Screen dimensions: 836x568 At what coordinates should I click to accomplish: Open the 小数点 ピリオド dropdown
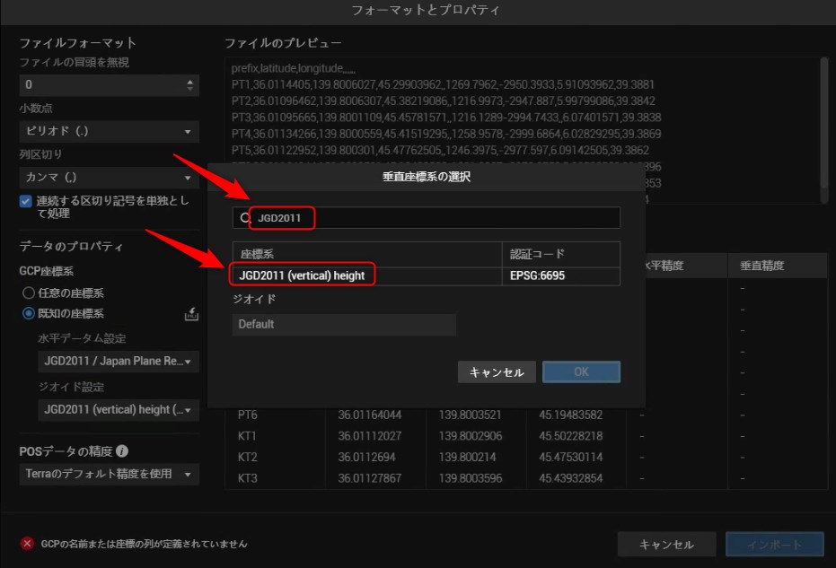(x=109, y=131)
